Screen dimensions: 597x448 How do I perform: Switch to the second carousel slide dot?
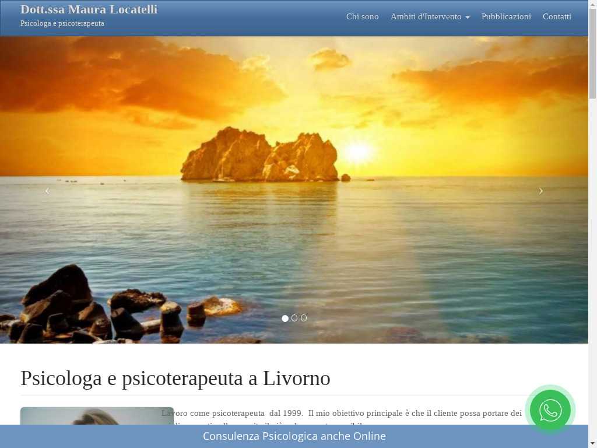(x=294, y=318)
